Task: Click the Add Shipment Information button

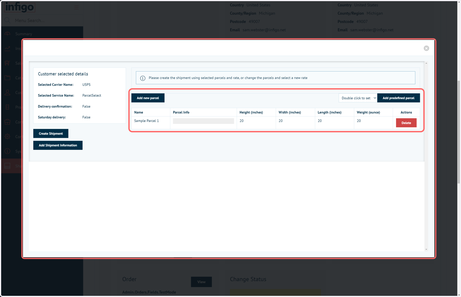Action: (58, 145)
